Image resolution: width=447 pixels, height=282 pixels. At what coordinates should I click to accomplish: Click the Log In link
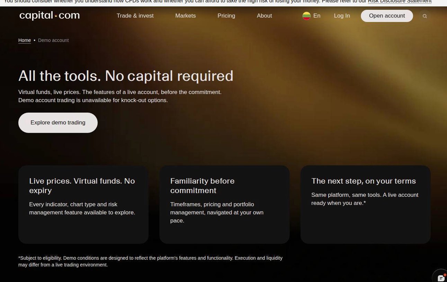tap(342, 16)
